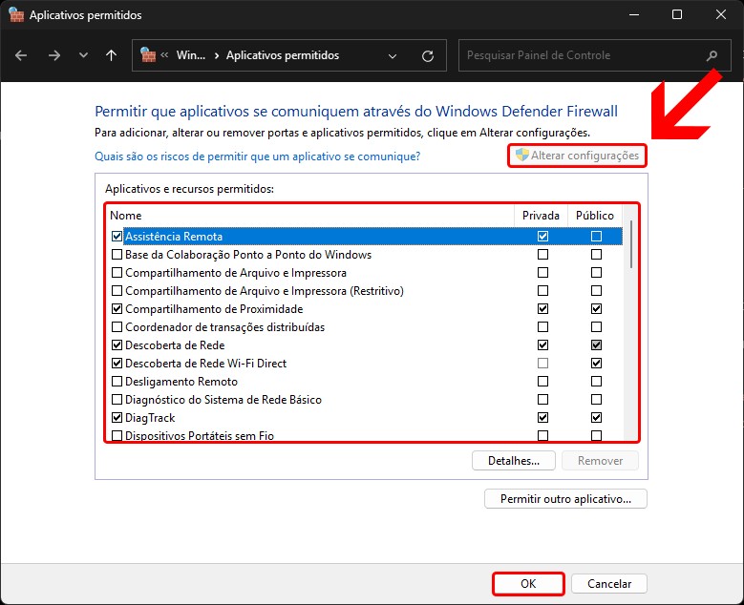Click Alterar configurações button

(577, 156)
